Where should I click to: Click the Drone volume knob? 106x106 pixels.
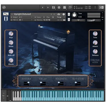(x=11, y=43)
